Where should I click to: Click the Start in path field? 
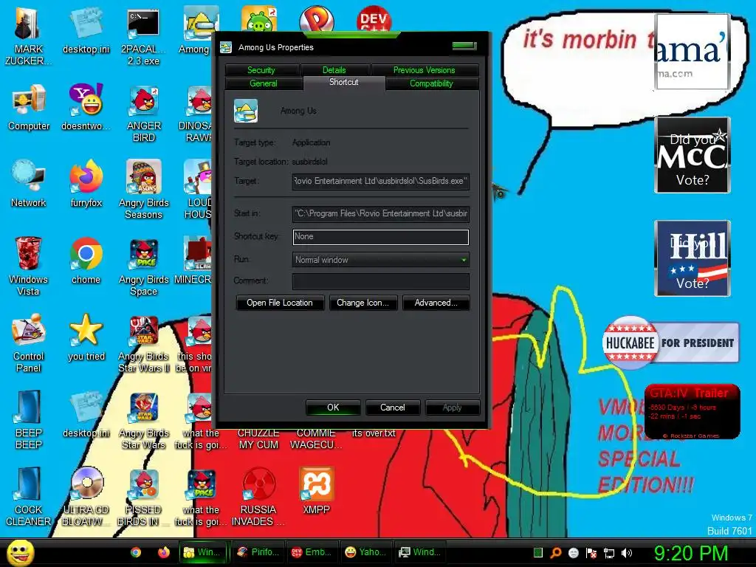tap(380, 213)
